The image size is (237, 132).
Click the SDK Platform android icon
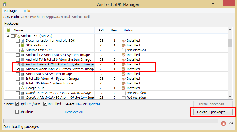pyautogui.click(x=22, y=45)
